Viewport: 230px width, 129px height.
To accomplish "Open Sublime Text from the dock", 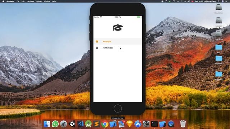I will click(97, 124).
